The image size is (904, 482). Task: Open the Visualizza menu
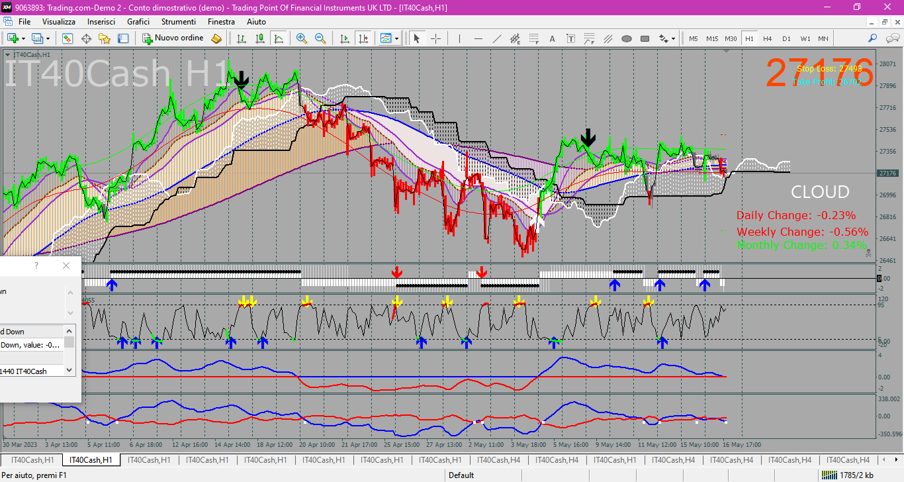[59, 22]
